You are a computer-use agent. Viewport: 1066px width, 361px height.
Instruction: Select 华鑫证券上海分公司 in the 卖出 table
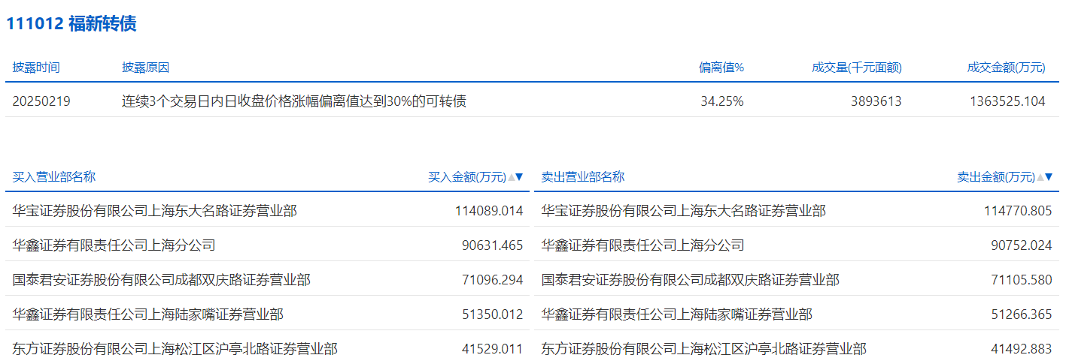[x=643, y=245]
